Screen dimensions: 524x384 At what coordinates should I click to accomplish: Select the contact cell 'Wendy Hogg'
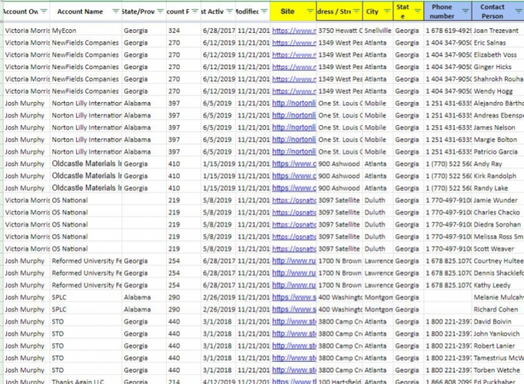click(x=498, y=91)
